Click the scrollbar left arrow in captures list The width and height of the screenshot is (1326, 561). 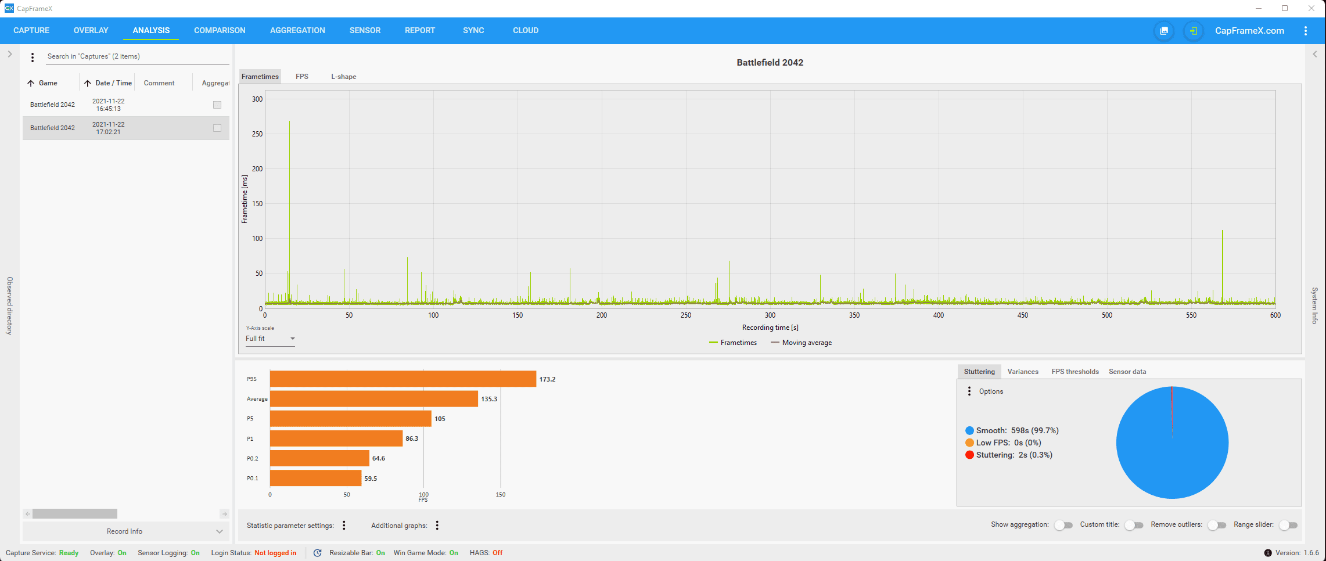(x=27, y=514)
